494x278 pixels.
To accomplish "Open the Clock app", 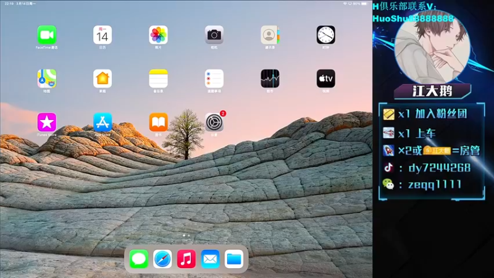I will (326, 35).
